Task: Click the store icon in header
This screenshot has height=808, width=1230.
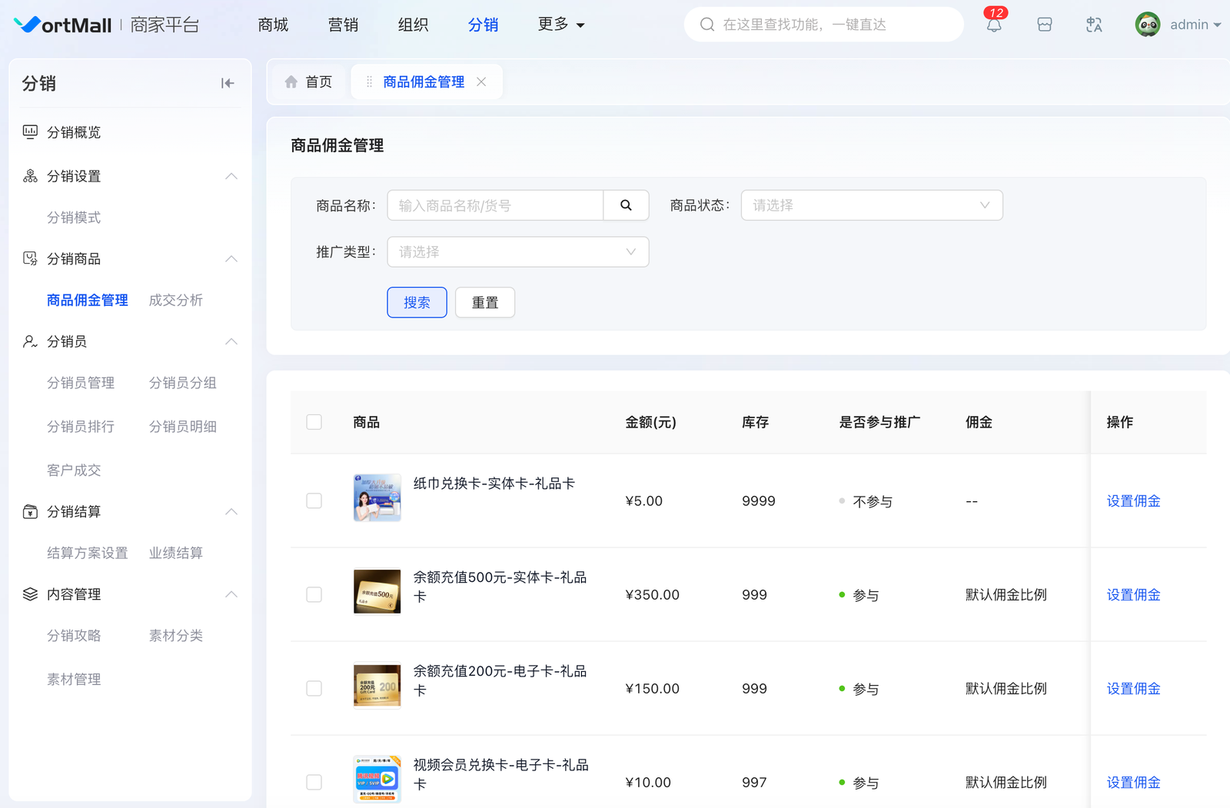Action: coord(1044,25)
